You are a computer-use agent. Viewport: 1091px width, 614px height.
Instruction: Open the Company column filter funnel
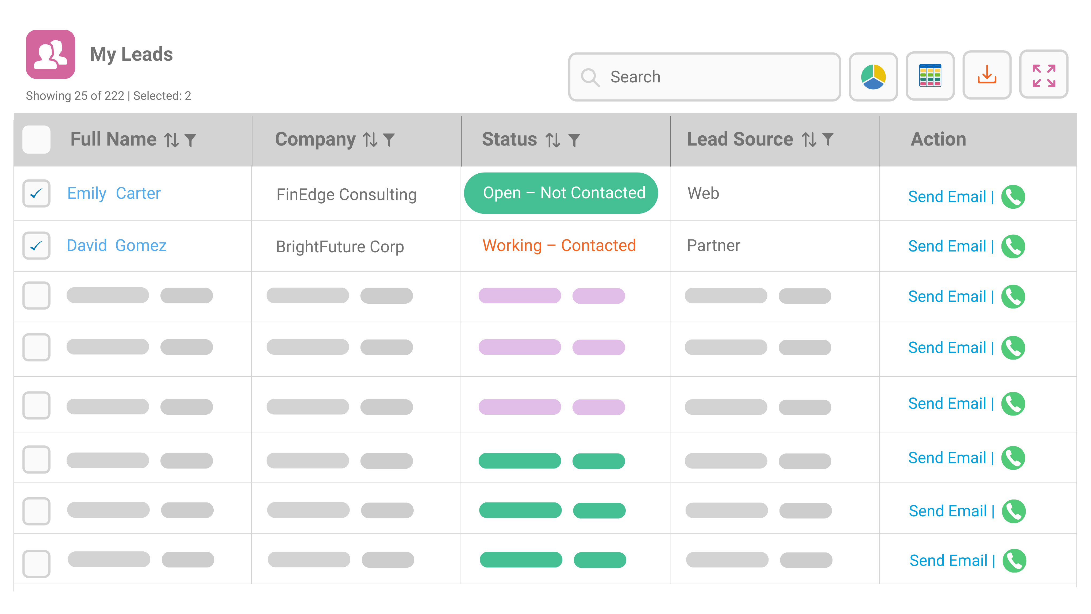pyautogui.click(x=388, y=140)
